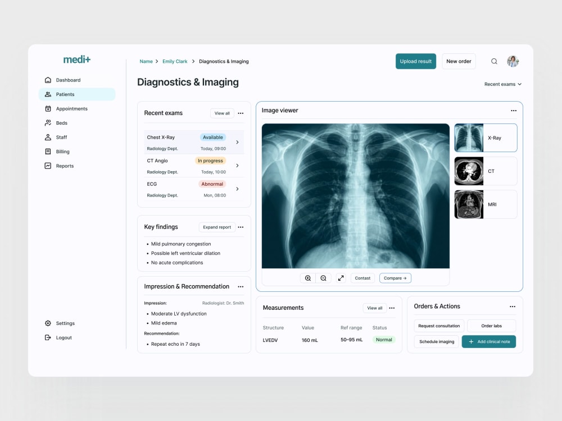Click the Radiologist: Dr. Smith label
The width and height of the screenshot is (562, 421).
223,303
